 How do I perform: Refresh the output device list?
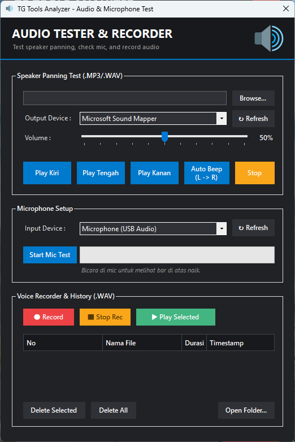point(253,119)
